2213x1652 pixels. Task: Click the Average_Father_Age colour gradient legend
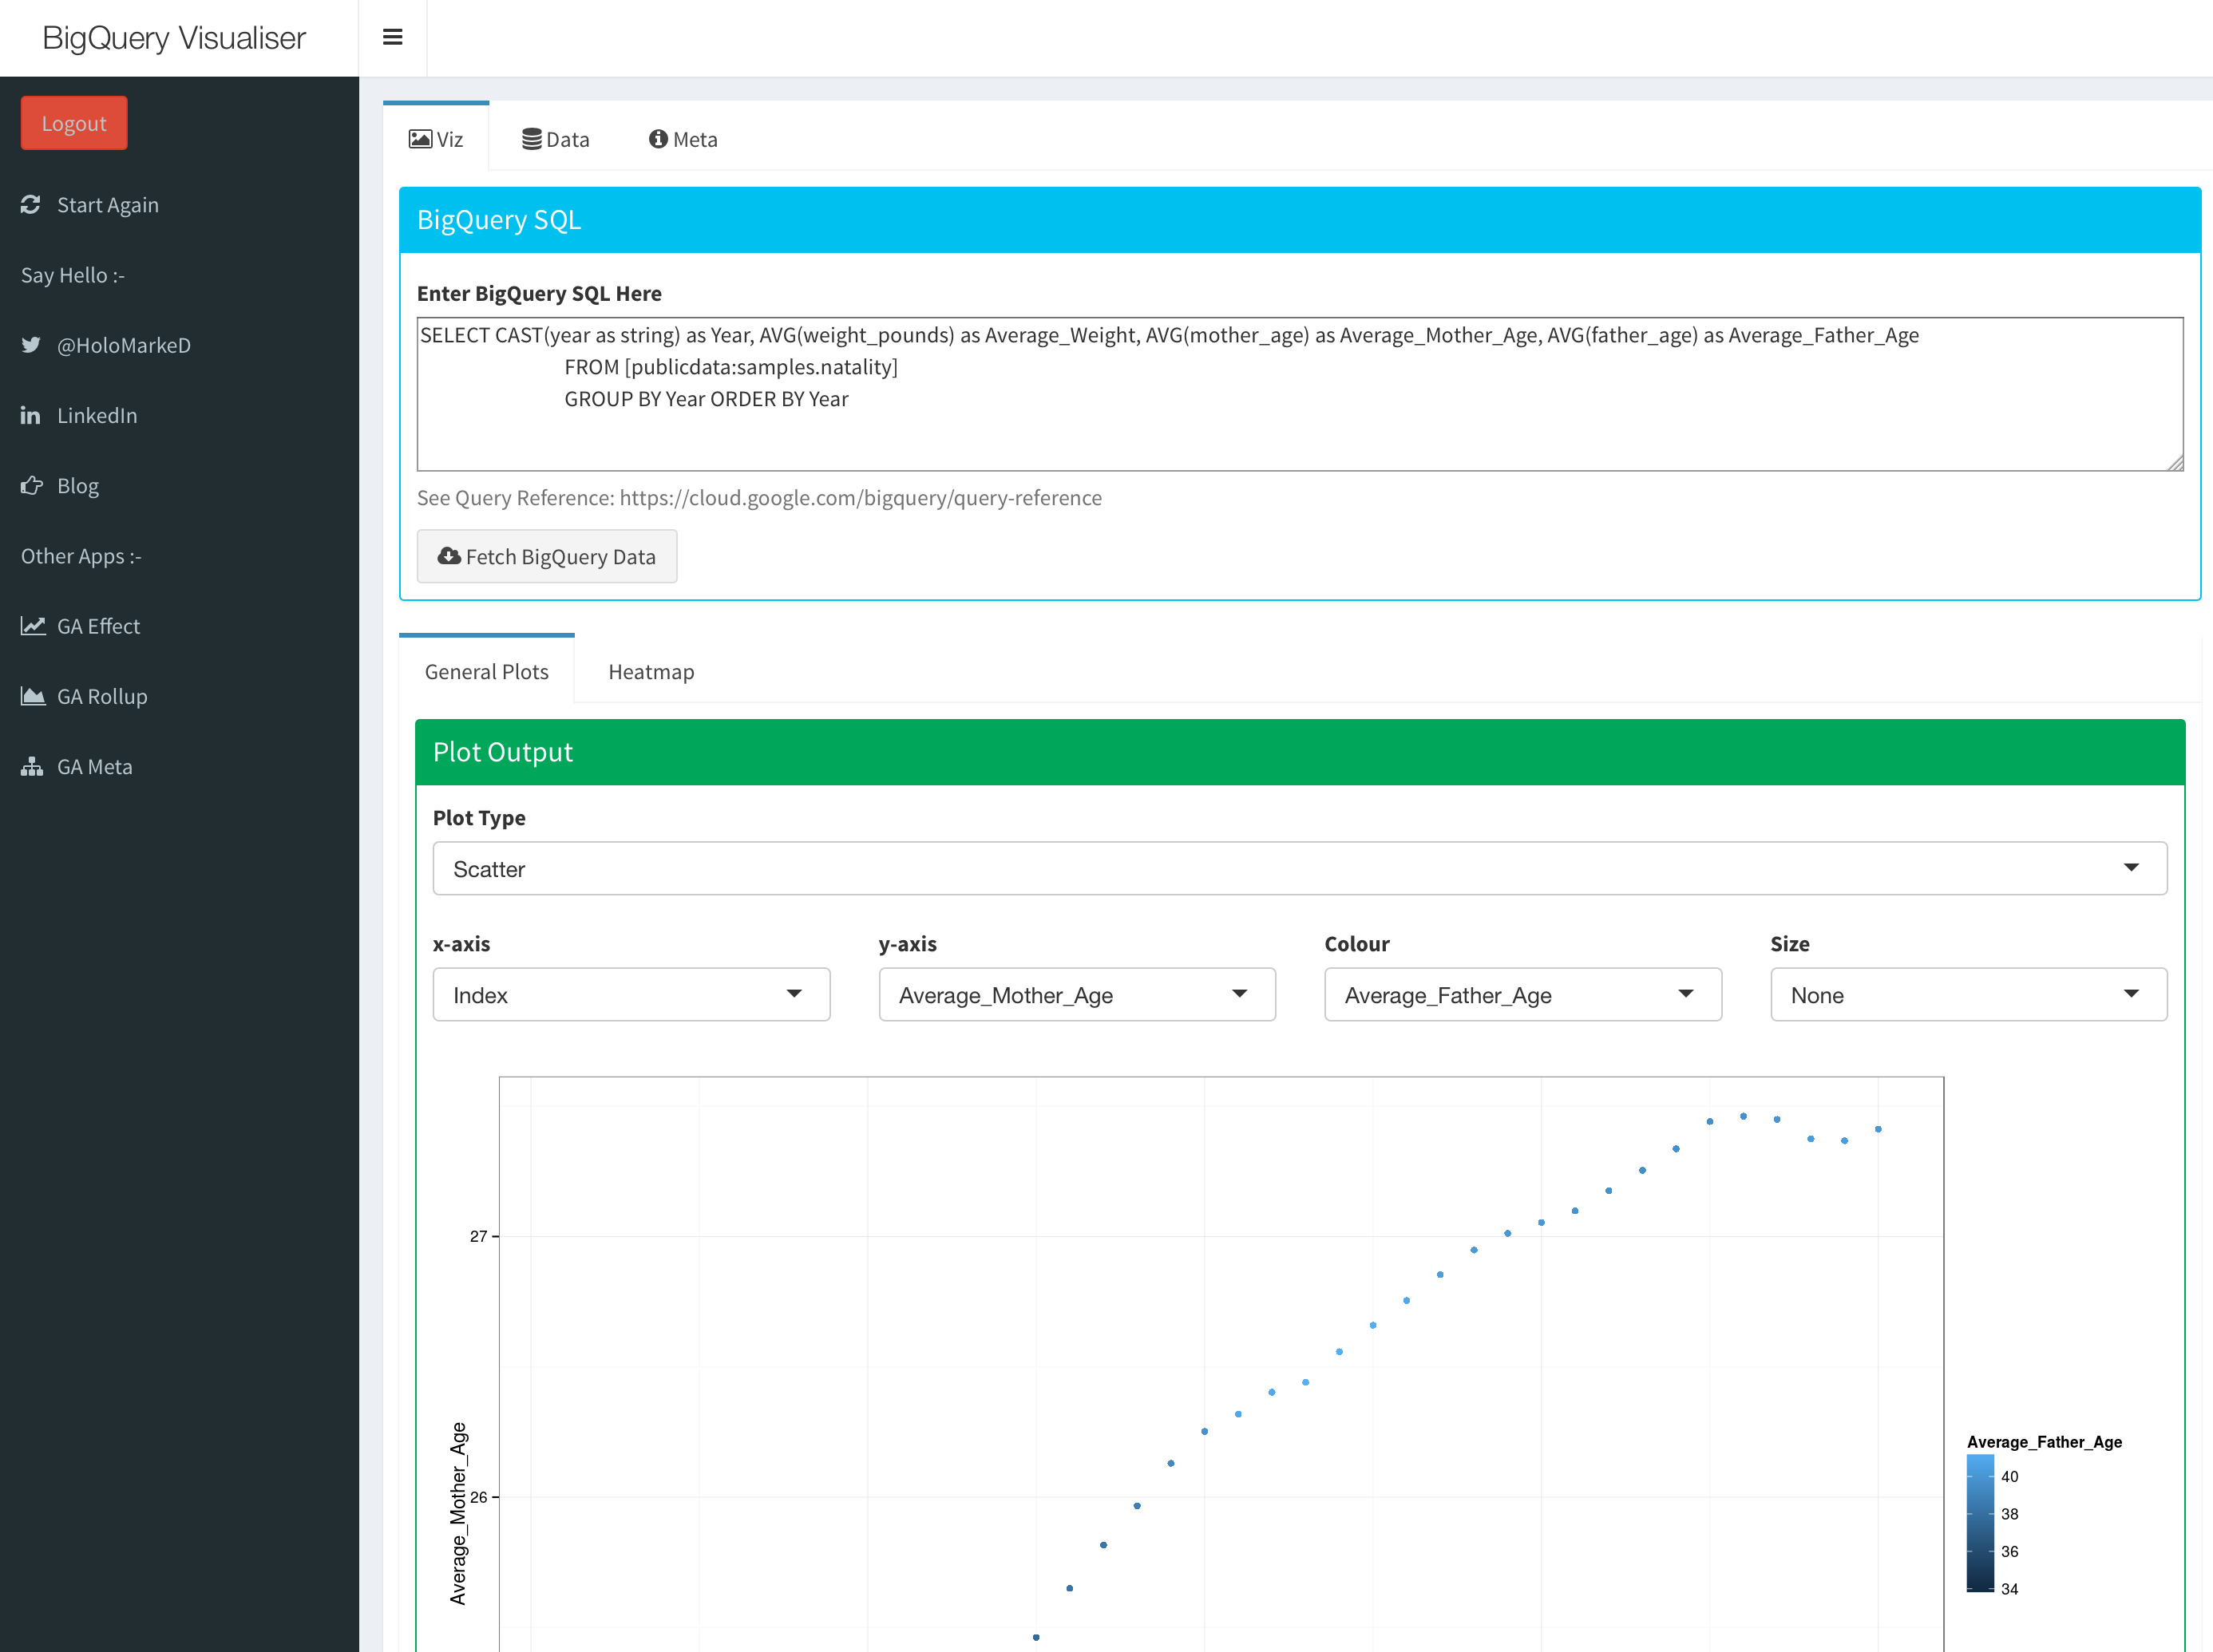(1979, 1523)
